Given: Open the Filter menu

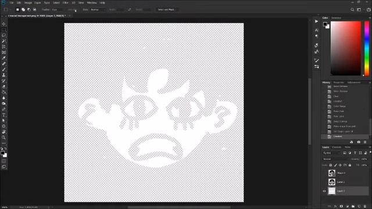Looking at the screenshot, I should [x=66, y=3].
